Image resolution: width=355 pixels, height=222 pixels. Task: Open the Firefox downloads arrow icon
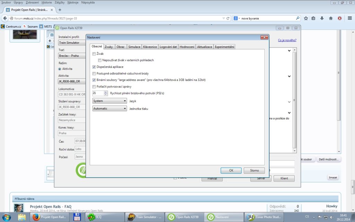(x=322, y=18)
